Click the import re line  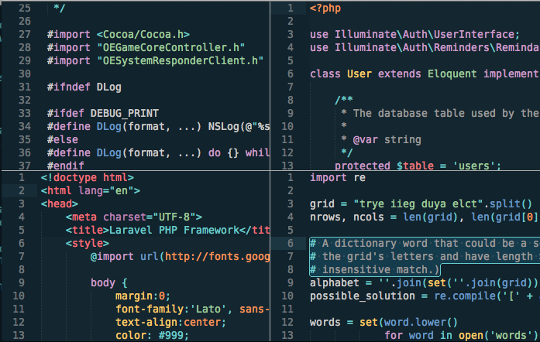(338, 177)
